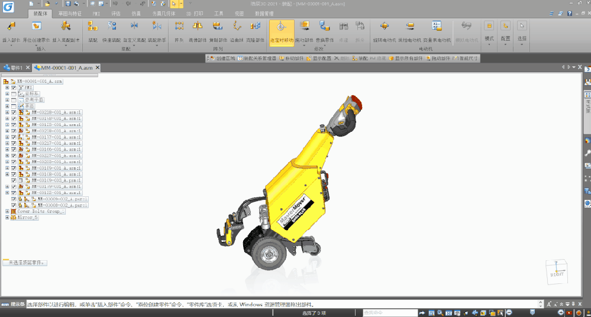This screenshot has height=317, width=591.
Task: Toggle the Sketches (草图) visibility checkbox
Action: (x=14, y=106)
